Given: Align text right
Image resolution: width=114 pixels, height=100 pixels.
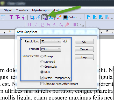Looking at the screenshot, I should (x=16, y=24).
